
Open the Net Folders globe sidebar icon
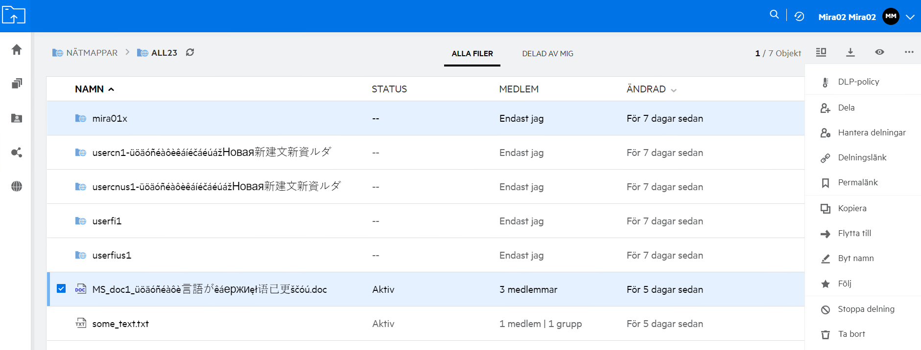(17, 186)
